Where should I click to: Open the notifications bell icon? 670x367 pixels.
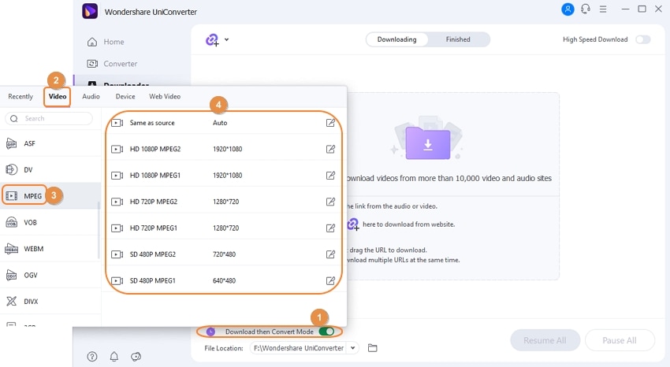(114, 356)
